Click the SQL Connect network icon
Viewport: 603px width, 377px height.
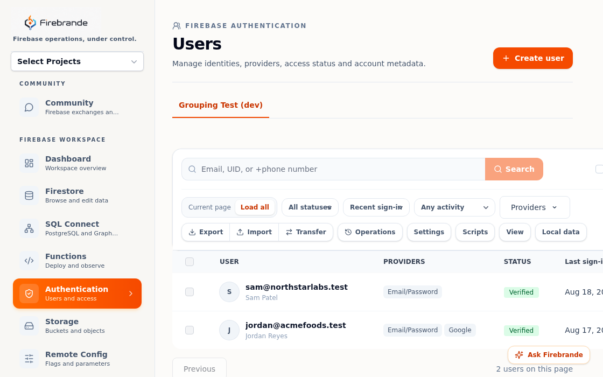pos(29,228)
